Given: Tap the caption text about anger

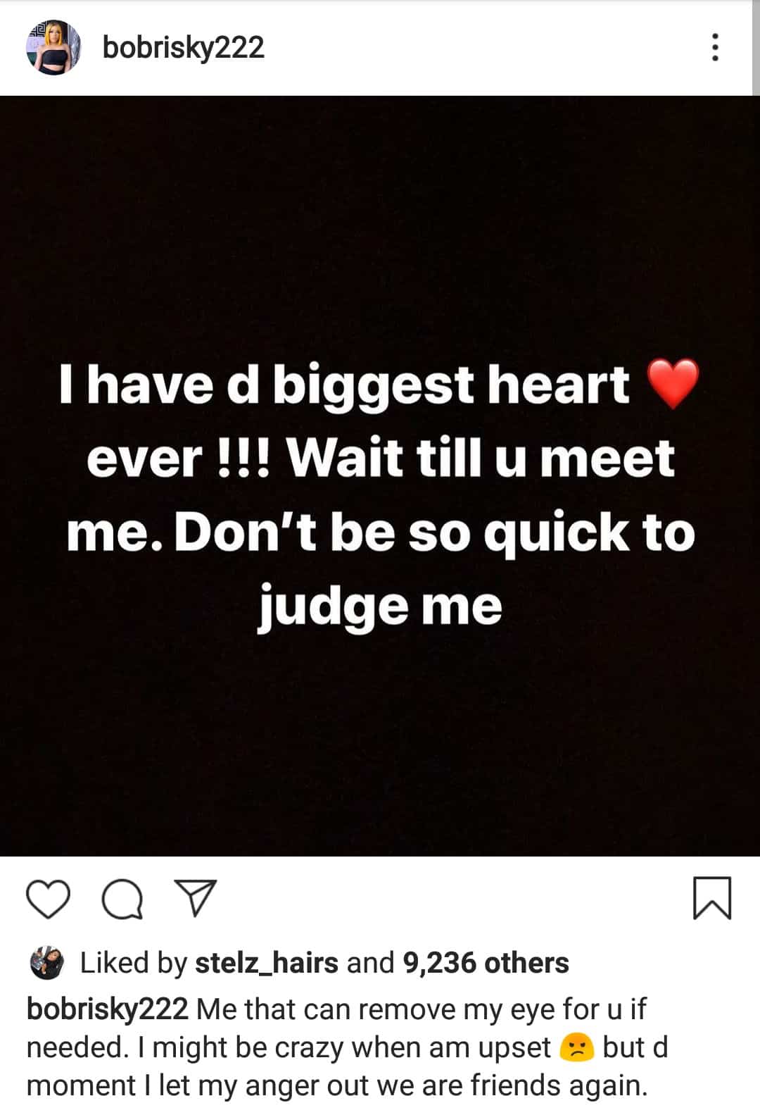Looking at the screenshot, I should click(x=347, y=1047).
